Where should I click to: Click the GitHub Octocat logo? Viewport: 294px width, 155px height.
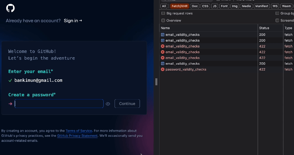point(10,8)
